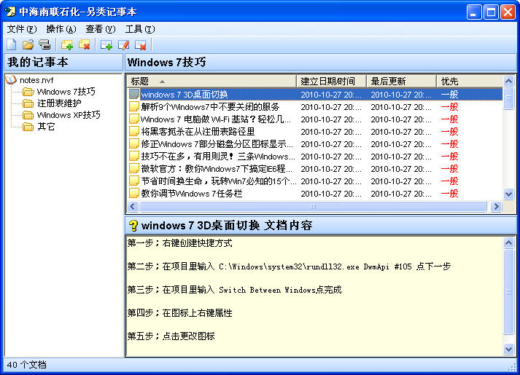Click the created date of 教你调节Windows 7任务栏 row
The width and height of the screenshot is (520, 375).
click(331, 194)
